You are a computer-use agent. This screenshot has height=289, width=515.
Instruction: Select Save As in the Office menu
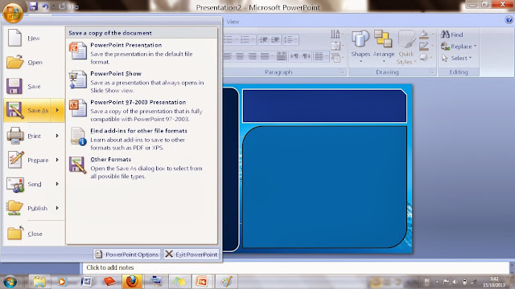(x=27, y=111)
